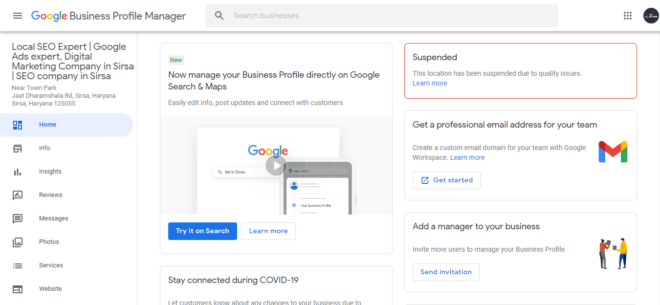Focus the Search businesses field
This screenshot has height=305, width=660.
point(382,16)
